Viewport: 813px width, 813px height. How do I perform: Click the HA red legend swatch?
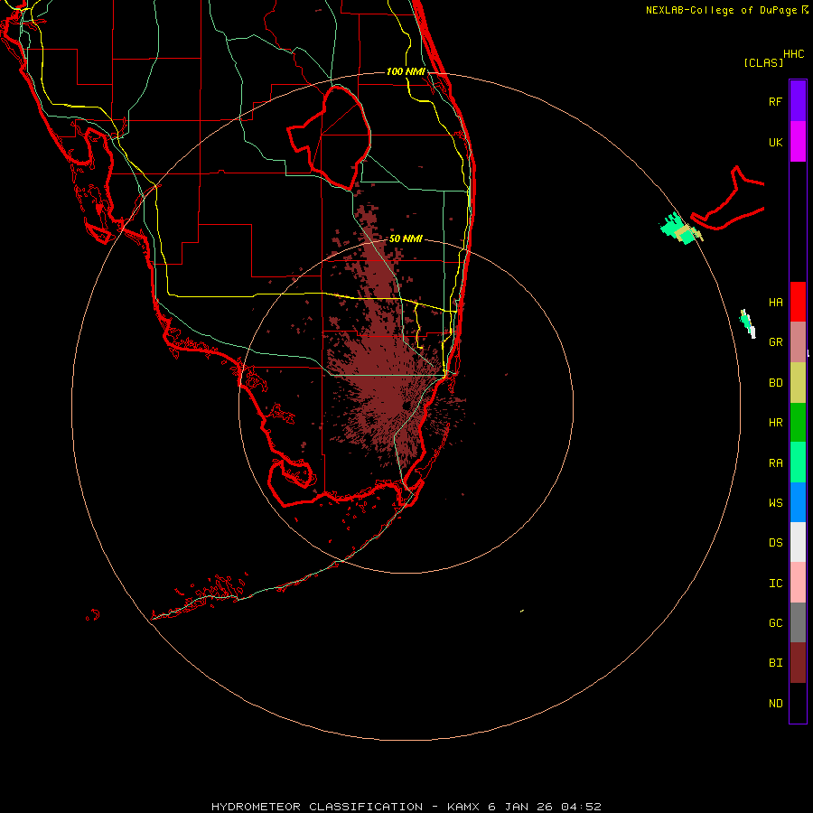pos(798,302)
